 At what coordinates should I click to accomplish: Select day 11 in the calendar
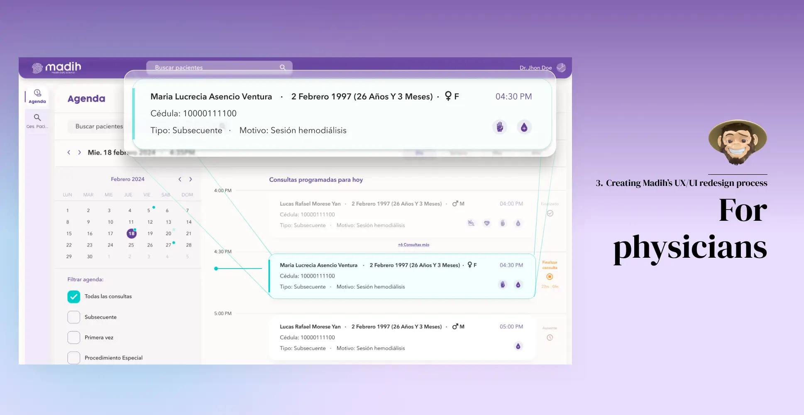point(131,222)
